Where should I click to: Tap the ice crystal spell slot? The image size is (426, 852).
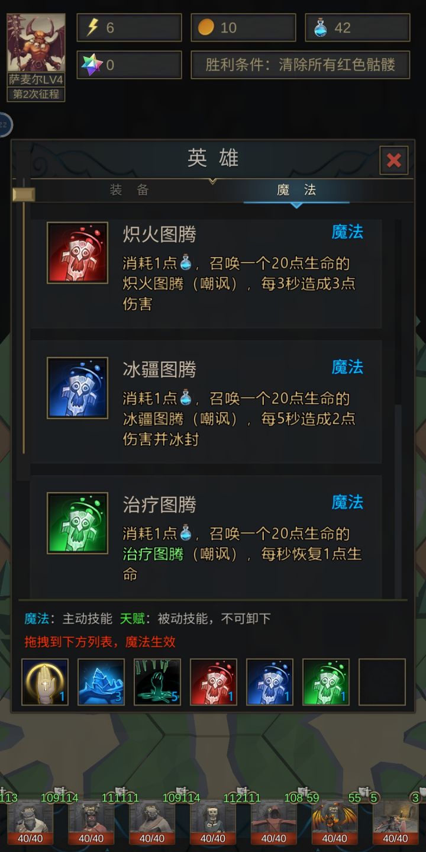[101, 682]
